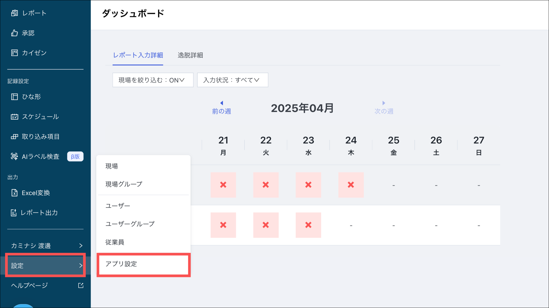Click the ひな形 template icon
The width and height of the screenshot is (549, 308).
14,97
